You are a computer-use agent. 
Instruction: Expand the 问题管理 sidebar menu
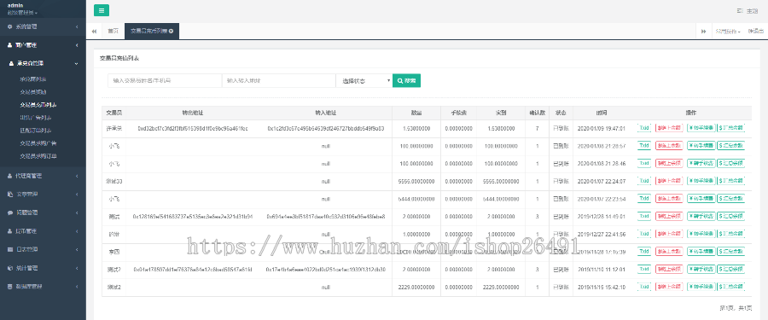pos(43,212)
